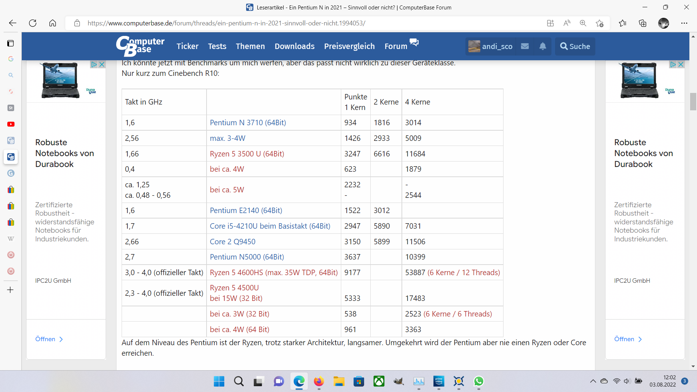Show hidden system tray icons
Screen dimensions: 697x392
tap(593, 381)
